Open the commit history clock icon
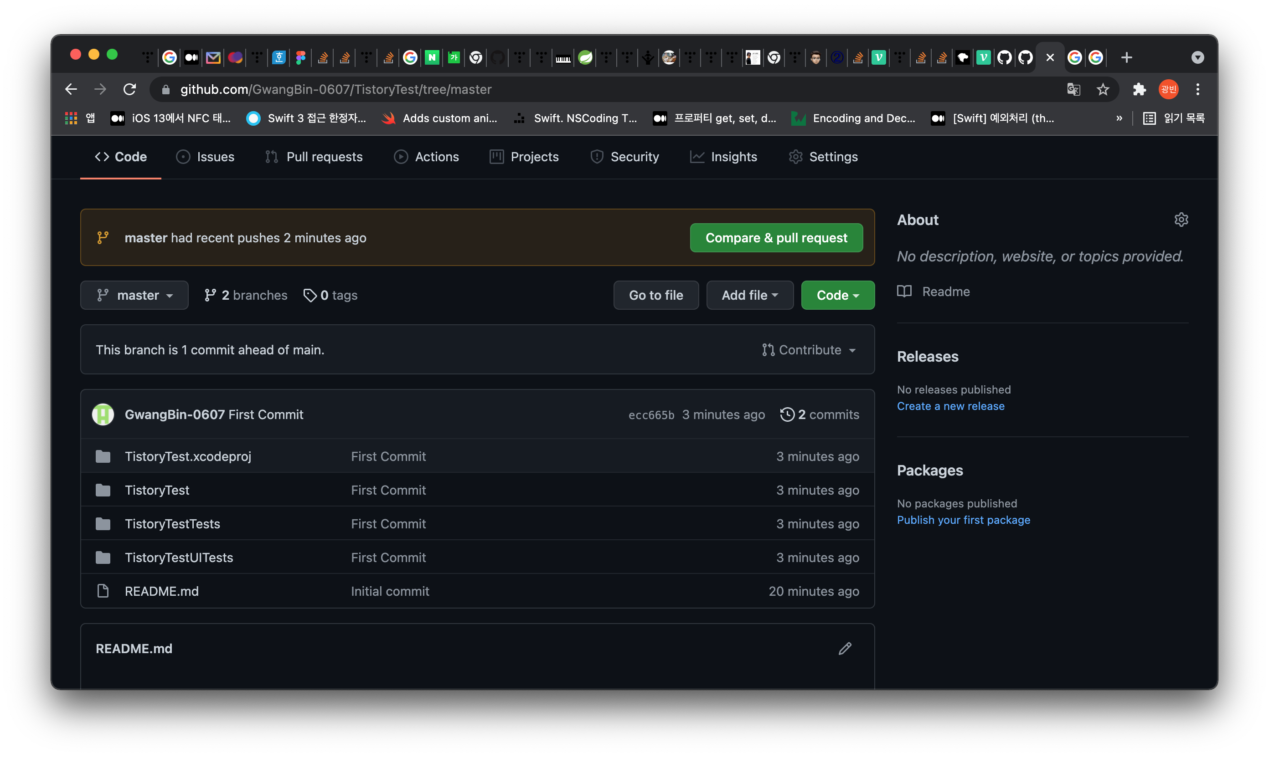The height and width of the screenshot is (757, 1269). tap(787, 415)
